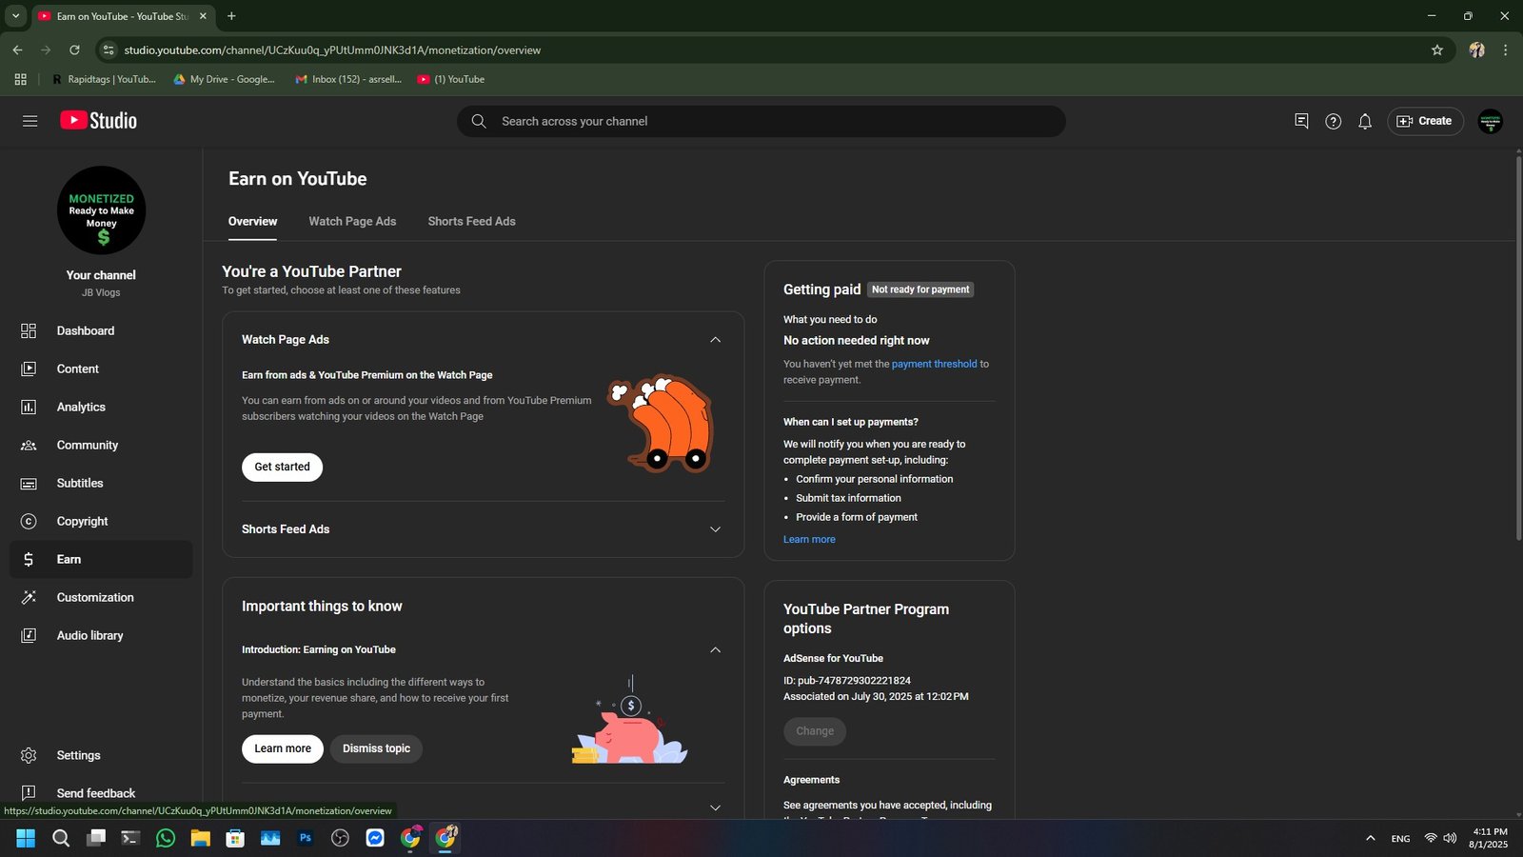Viewport: 1523px width, 857px height.
Task: Open the (1) YouTube bookmark
Action: (451, 79)
